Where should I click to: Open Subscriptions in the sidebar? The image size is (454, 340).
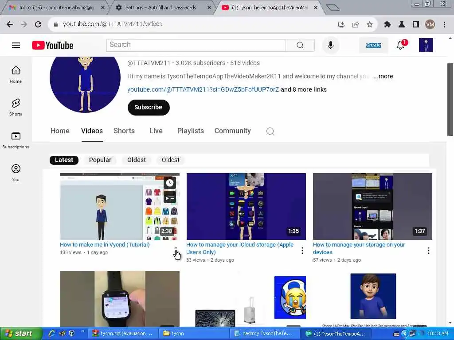coord(16,140)
